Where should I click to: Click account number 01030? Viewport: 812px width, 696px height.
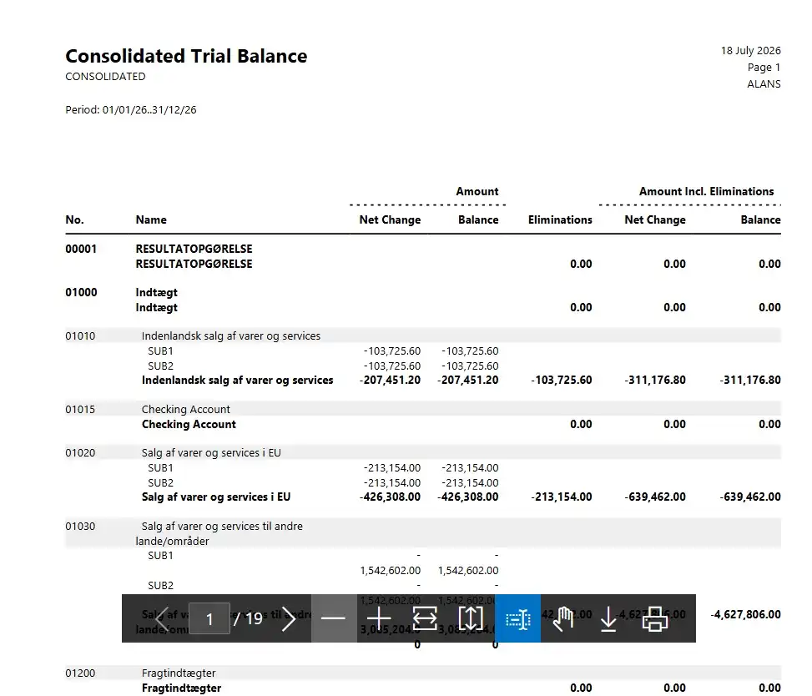[80, 526]
